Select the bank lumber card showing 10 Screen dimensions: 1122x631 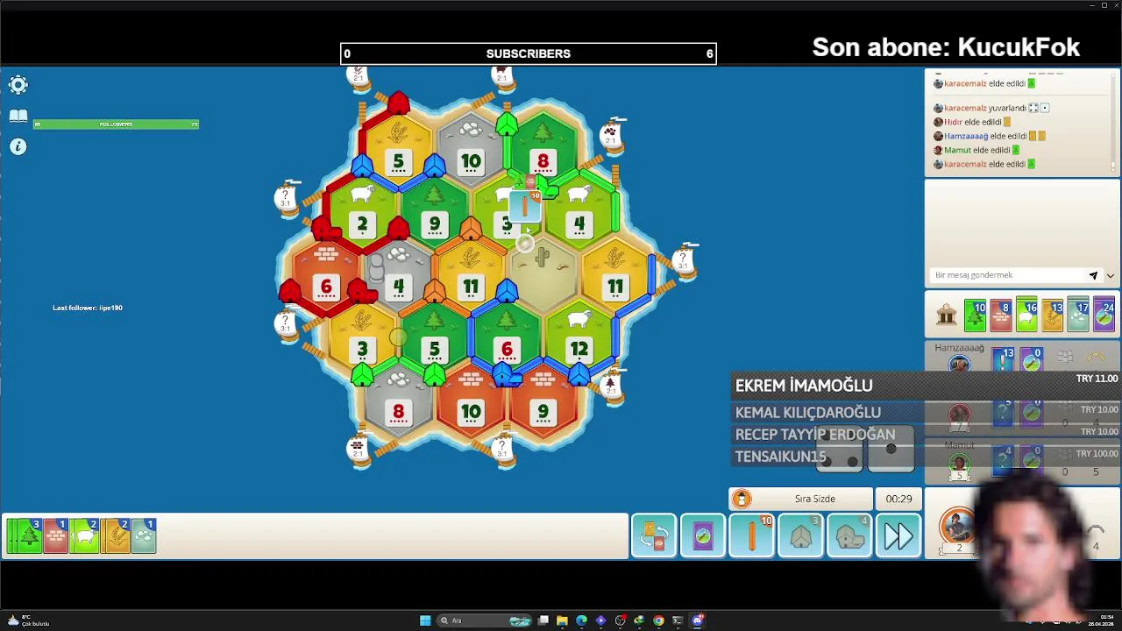975,315
